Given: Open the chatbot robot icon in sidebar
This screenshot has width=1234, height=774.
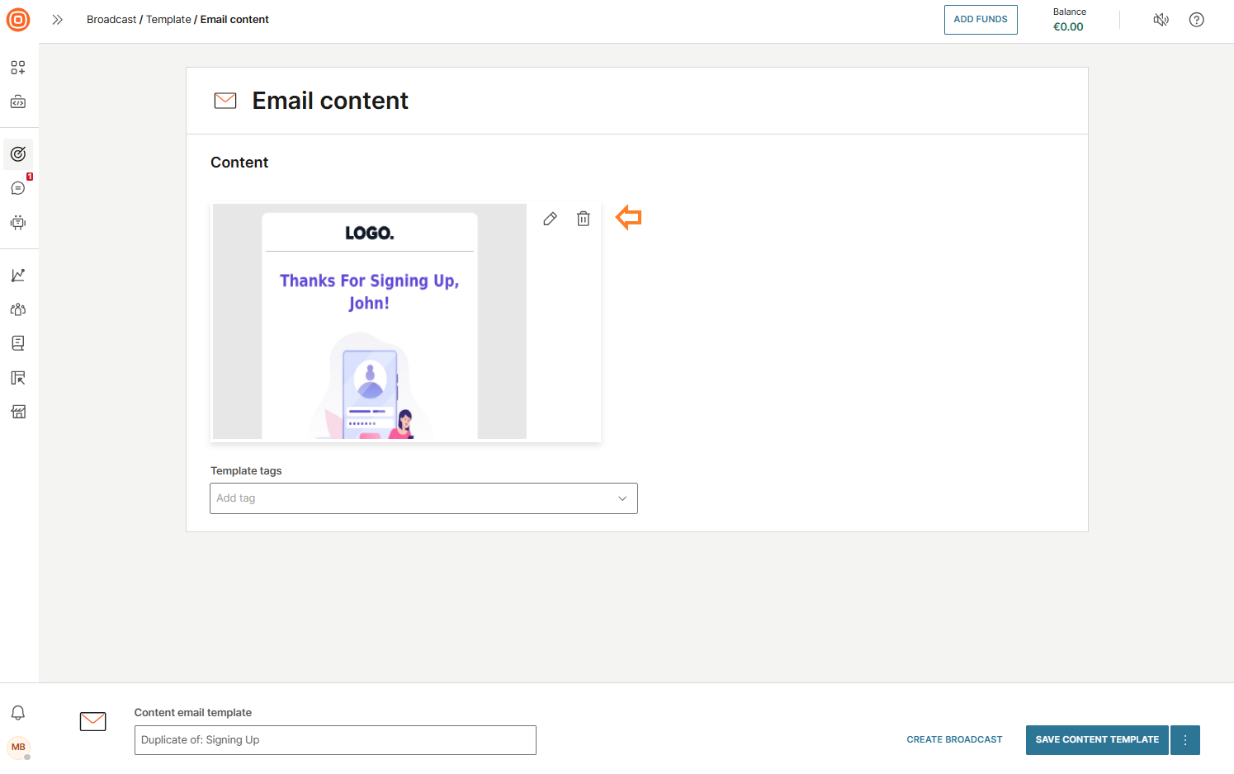Looking at the screenshot, I should point(18,223).
